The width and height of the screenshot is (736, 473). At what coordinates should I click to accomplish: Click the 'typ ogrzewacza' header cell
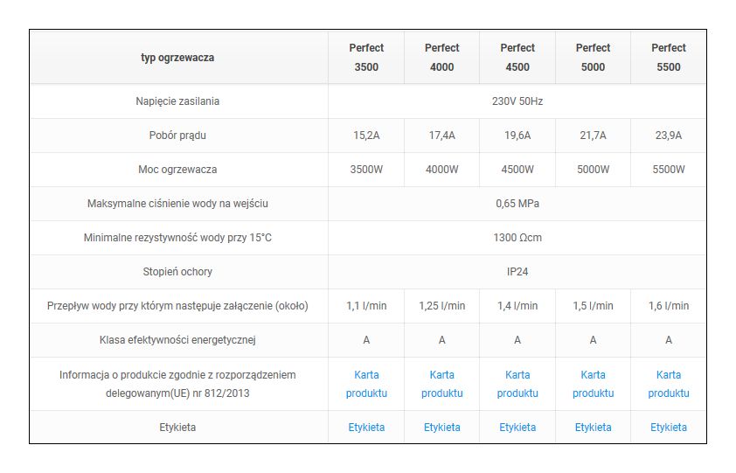pyautogui.click(x=177, y=58)
